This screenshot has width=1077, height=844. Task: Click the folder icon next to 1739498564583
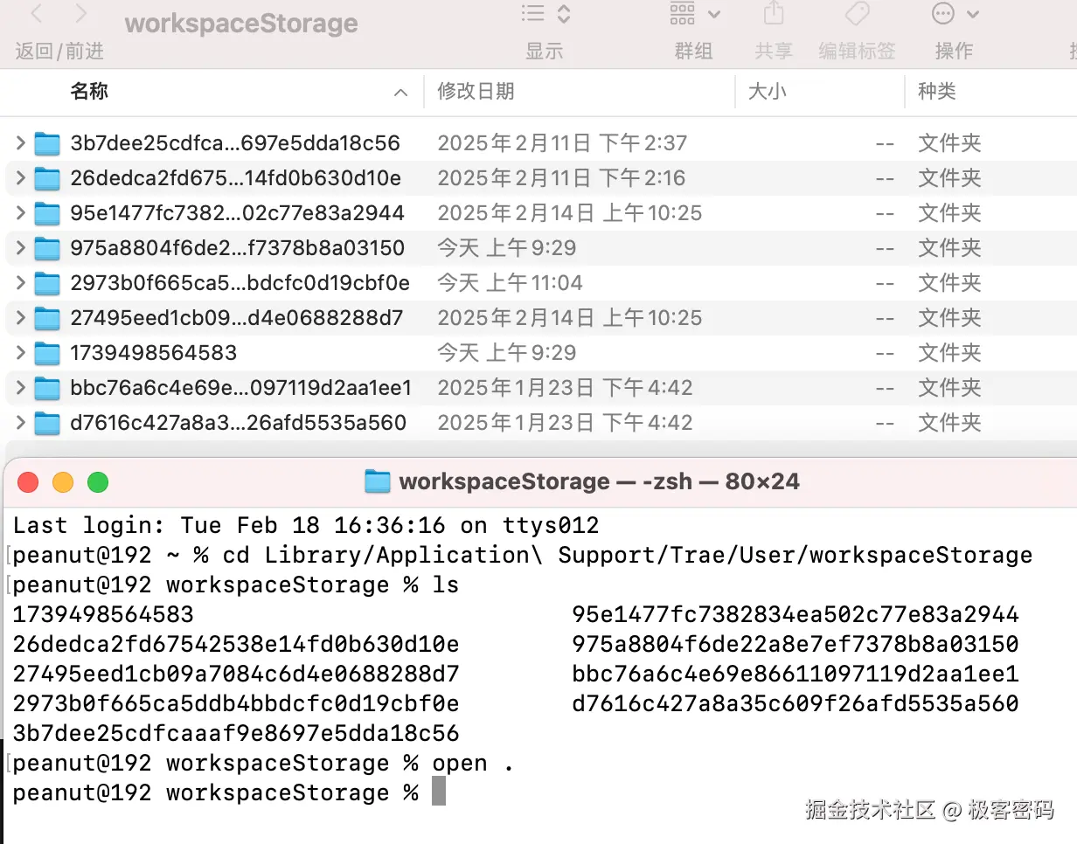tap(46, 352)
